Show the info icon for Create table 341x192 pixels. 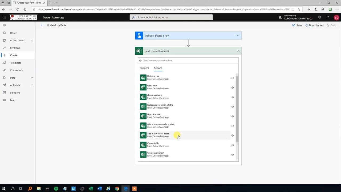[233, 145]
